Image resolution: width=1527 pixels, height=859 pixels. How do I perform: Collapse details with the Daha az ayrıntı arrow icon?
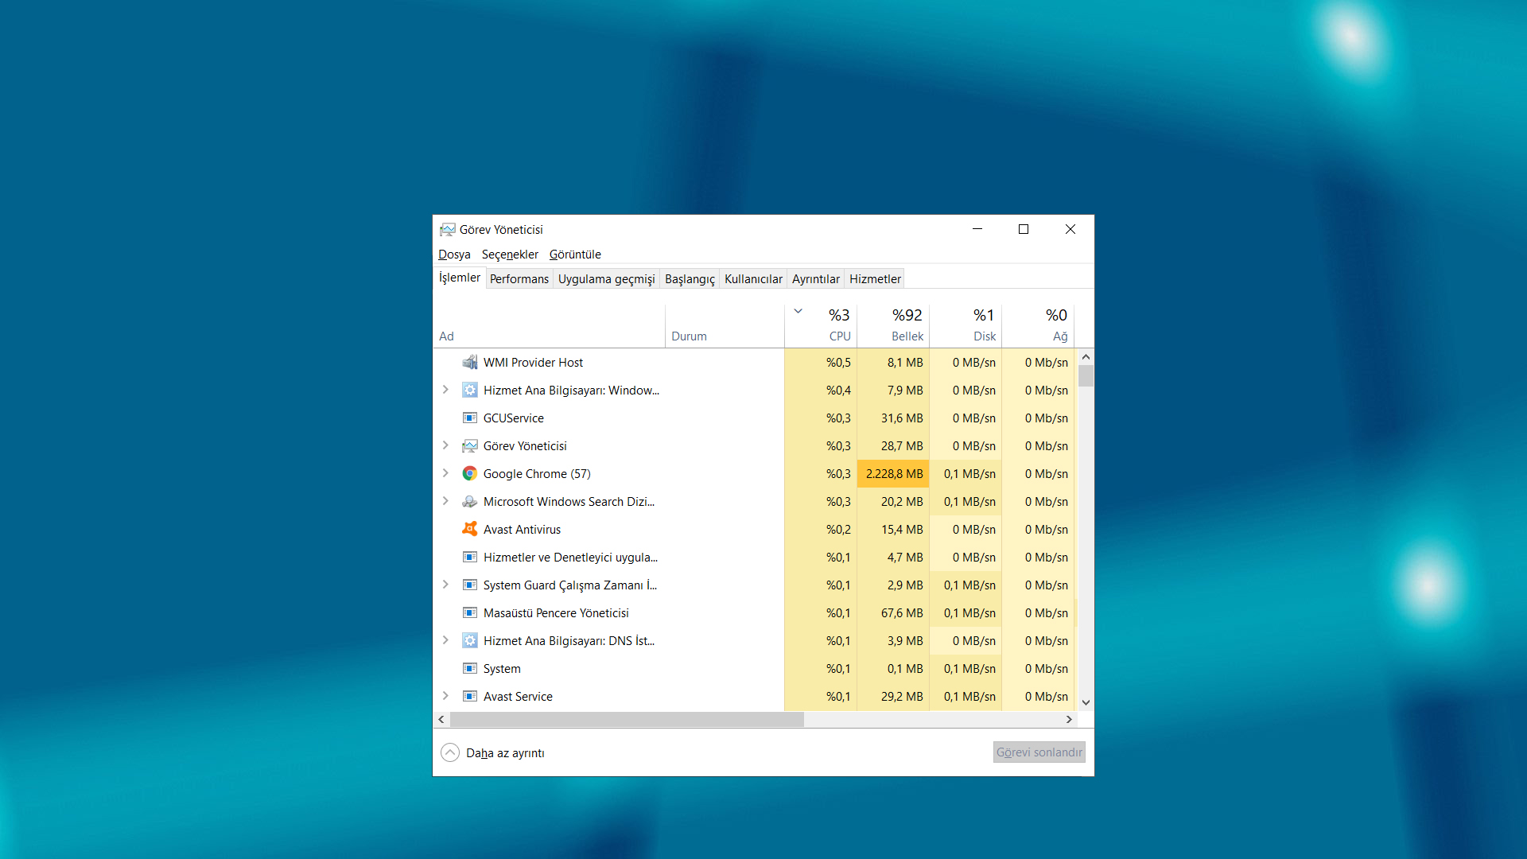click(450, 752)
